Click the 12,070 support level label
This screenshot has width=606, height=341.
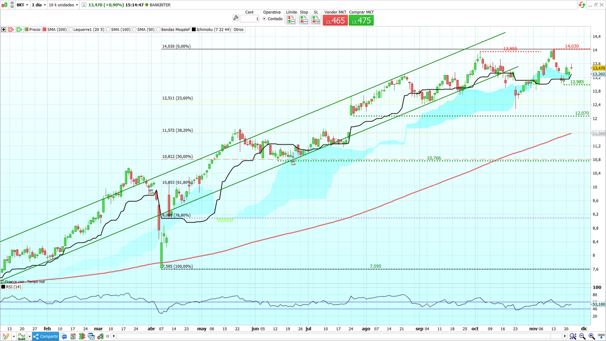click(x=582, y=113)
